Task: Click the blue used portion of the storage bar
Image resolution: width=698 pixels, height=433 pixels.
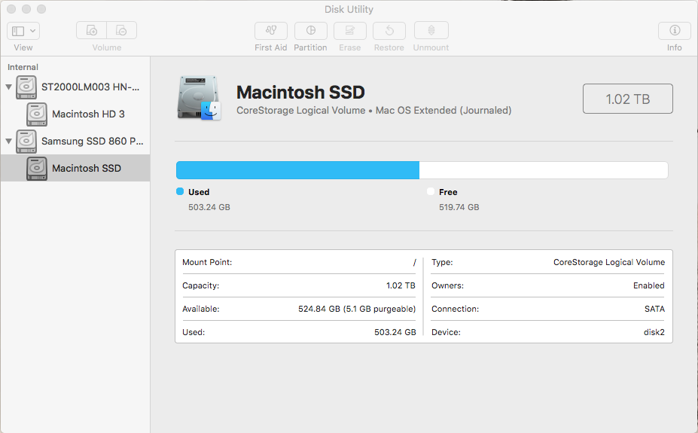Action: [x=298, y=170]
